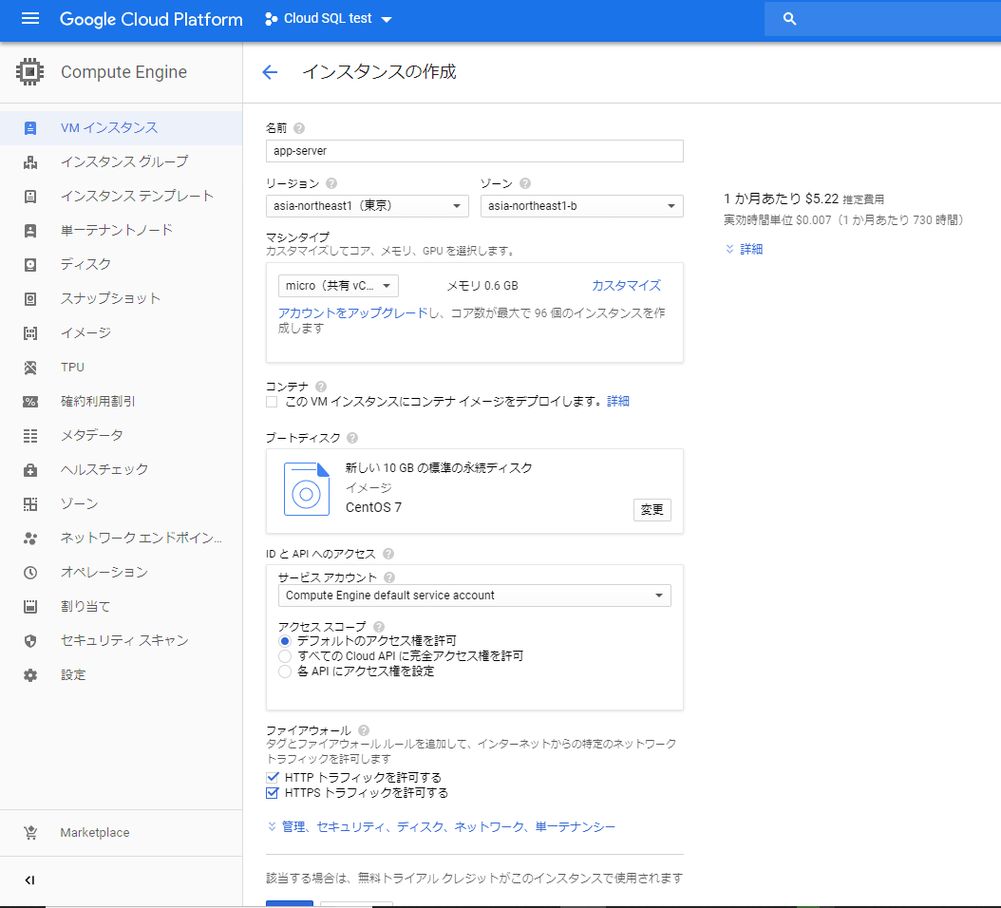1001x908 pixels.
Task: Click the 変更 boot disk button
Action: (x=652, y=510)
